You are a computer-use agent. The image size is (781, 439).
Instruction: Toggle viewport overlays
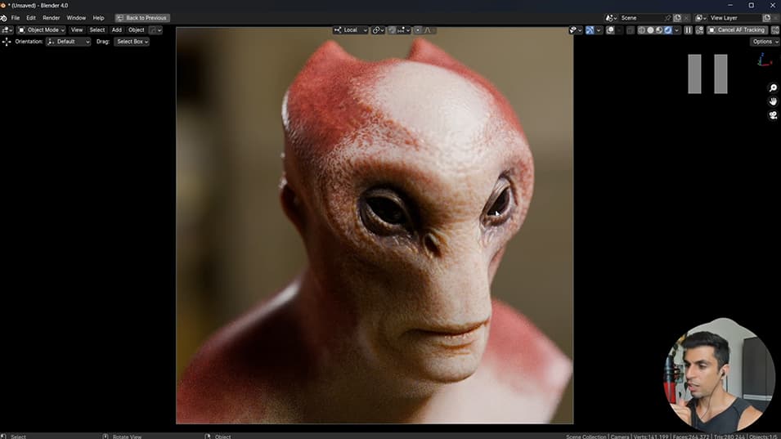click(x=610, y=30)
